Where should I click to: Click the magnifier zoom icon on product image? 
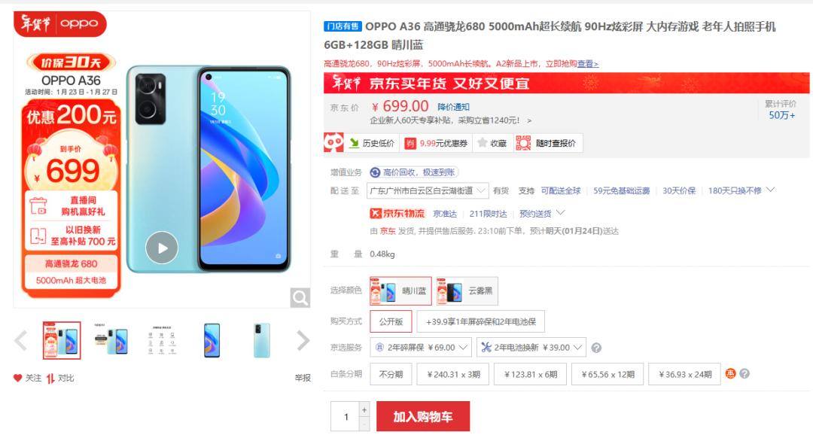click(x=300, y=297)
